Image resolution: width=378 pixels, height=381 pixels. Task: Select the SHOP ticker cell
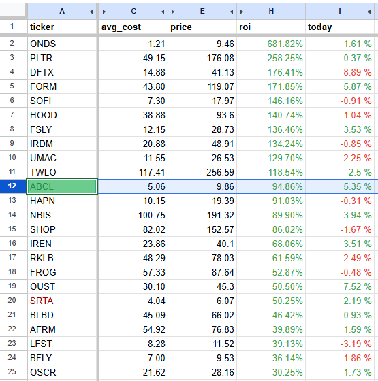[x=62, y=229]
